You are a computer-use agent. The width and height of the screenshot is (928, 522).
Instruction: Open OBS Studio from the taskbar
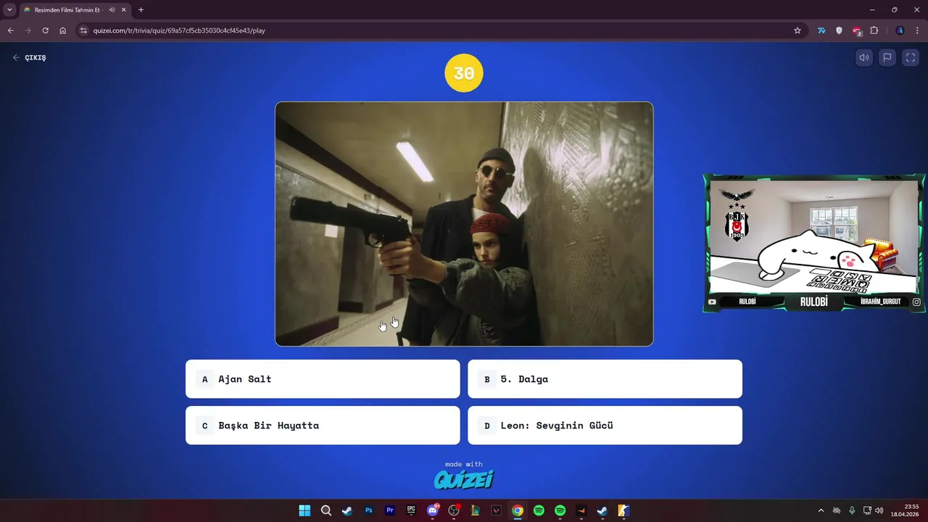pos(454,510)
